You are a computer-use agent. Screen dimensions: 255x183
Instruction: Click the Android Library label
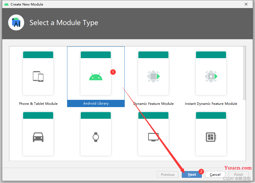point(96,103)
